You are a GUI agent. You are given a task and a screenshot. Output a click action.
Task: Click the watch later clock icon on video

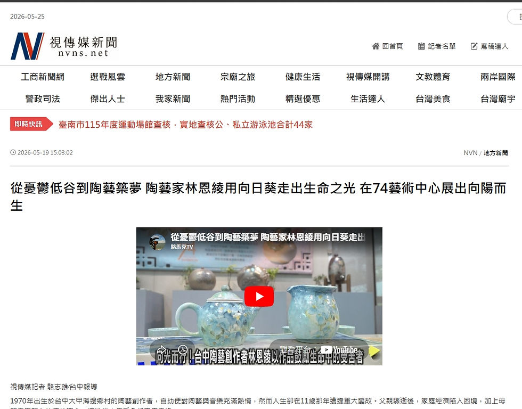point(183,349)
